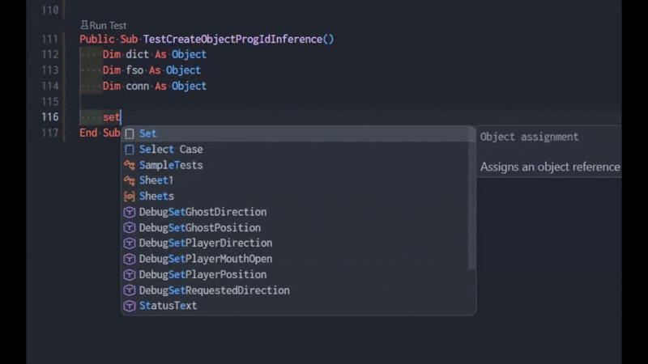648x364 pixels.
Task: Click the snippet icon beside Select Case
Action: click(x=130, y=150)
